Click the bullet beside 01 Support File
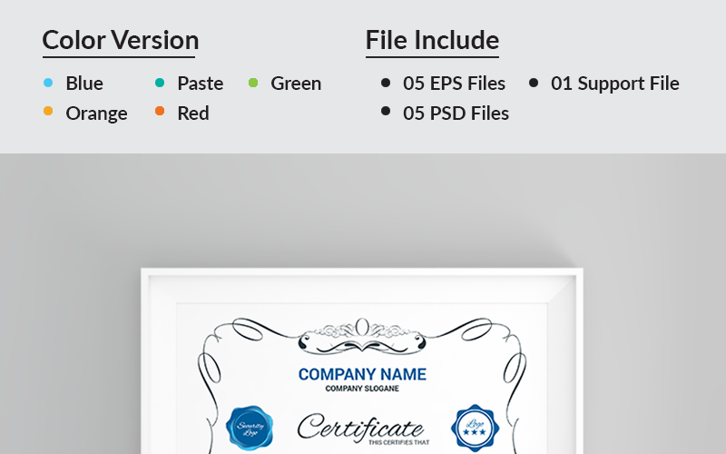This screenshot has height=454, width=726. tap(534, 83)
